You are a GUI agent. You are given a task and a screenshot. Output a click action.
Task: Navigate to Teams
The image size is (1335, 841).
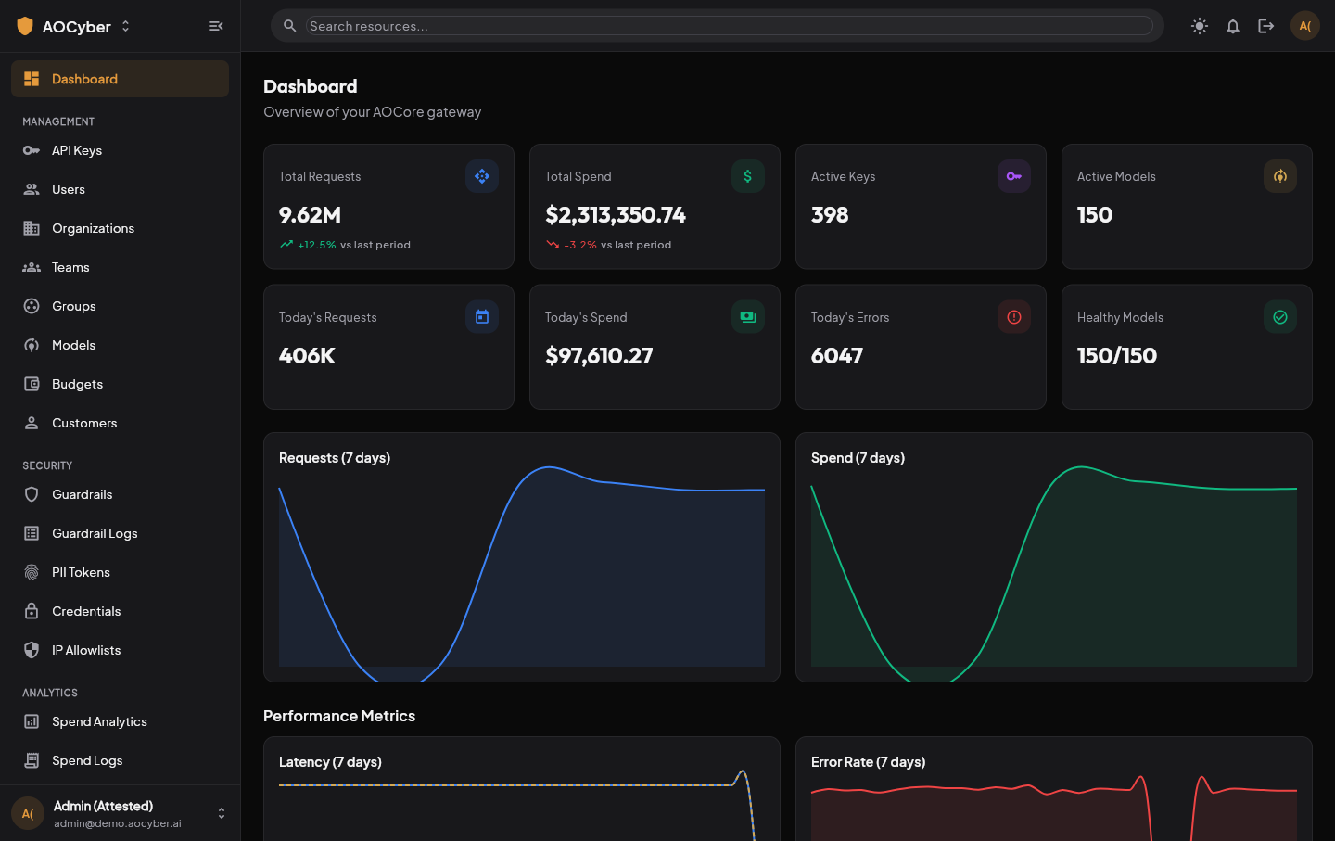point(120,267)
